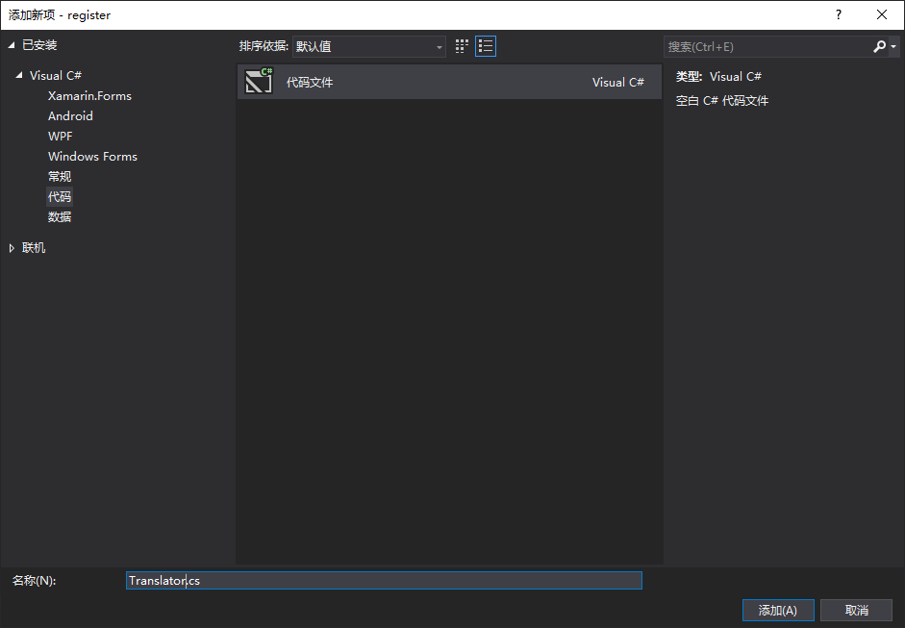The image size is (905, 628).
Task: Select the 数据 category
Action: pyautogui.click(x=60, y=216)
